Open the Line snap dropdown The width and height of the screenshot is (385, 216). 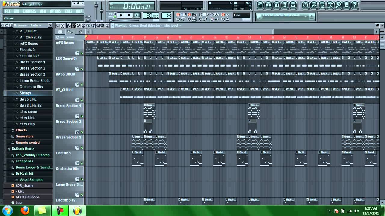click(x=242, y=15)
